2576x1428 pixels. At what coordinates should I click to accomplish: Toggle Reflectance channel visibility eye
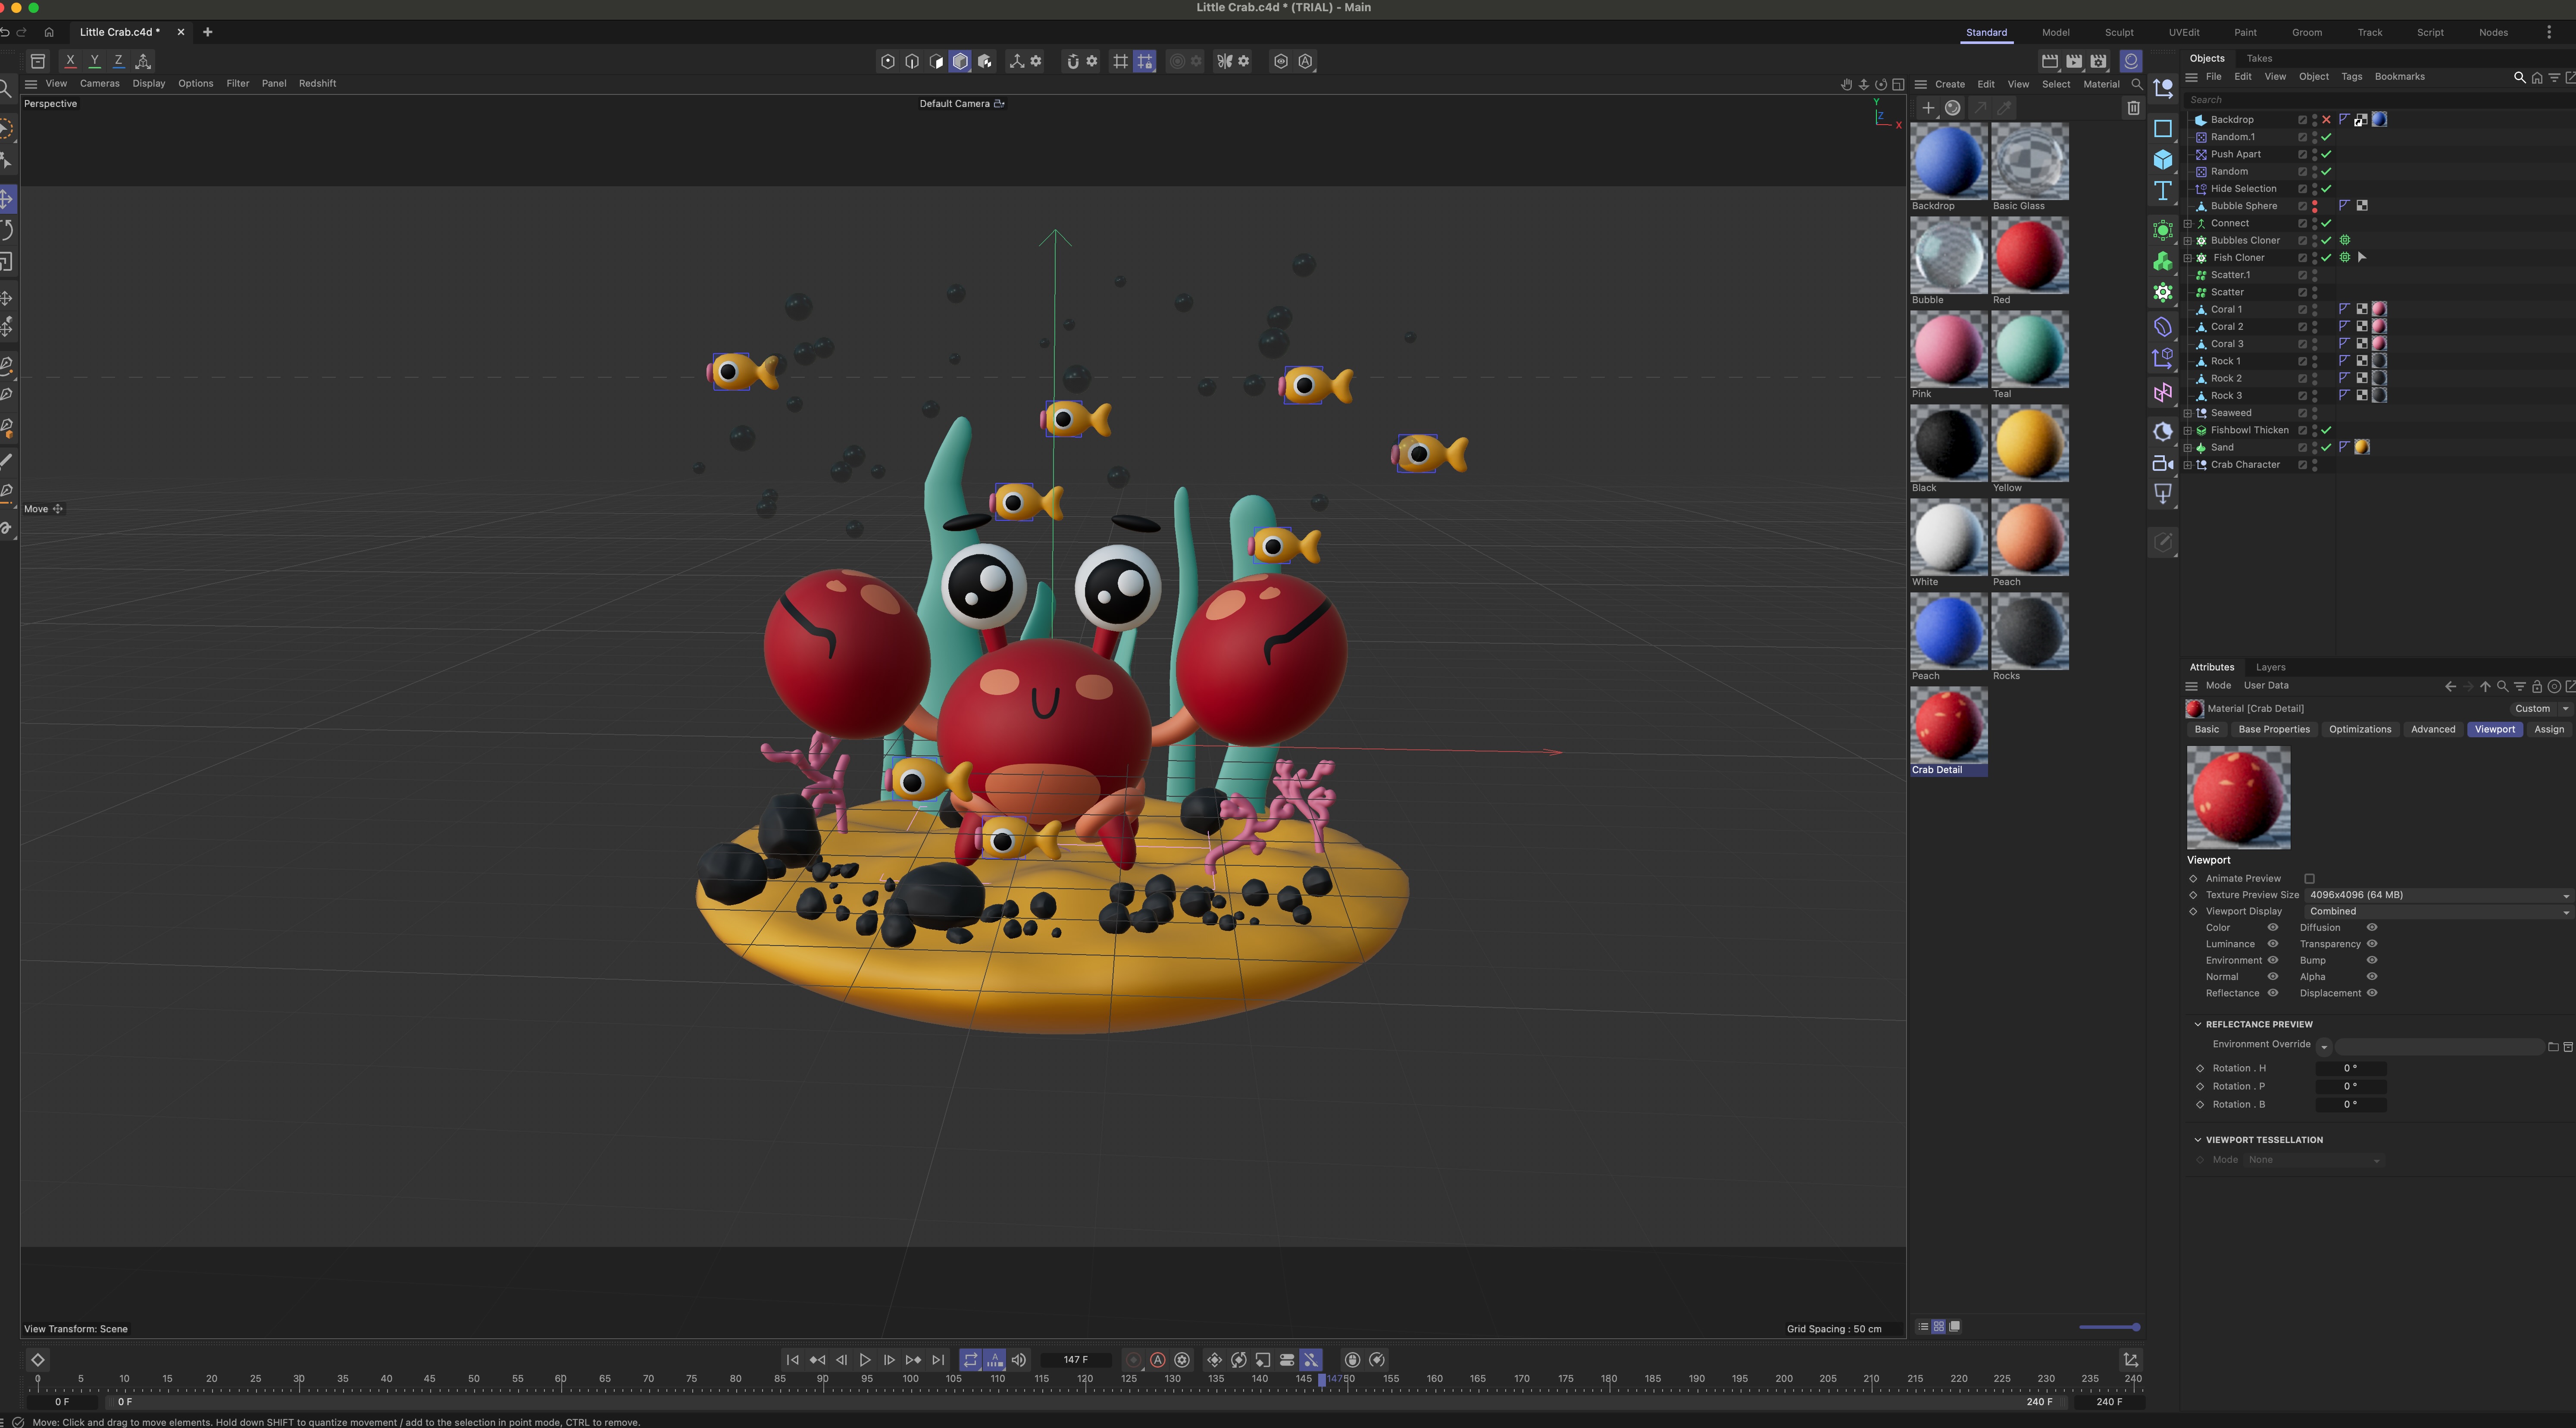[x=2273, y=993]
